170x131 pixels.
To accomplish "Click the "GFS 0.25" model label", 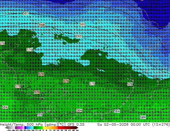I will click(x=76, y=125).
